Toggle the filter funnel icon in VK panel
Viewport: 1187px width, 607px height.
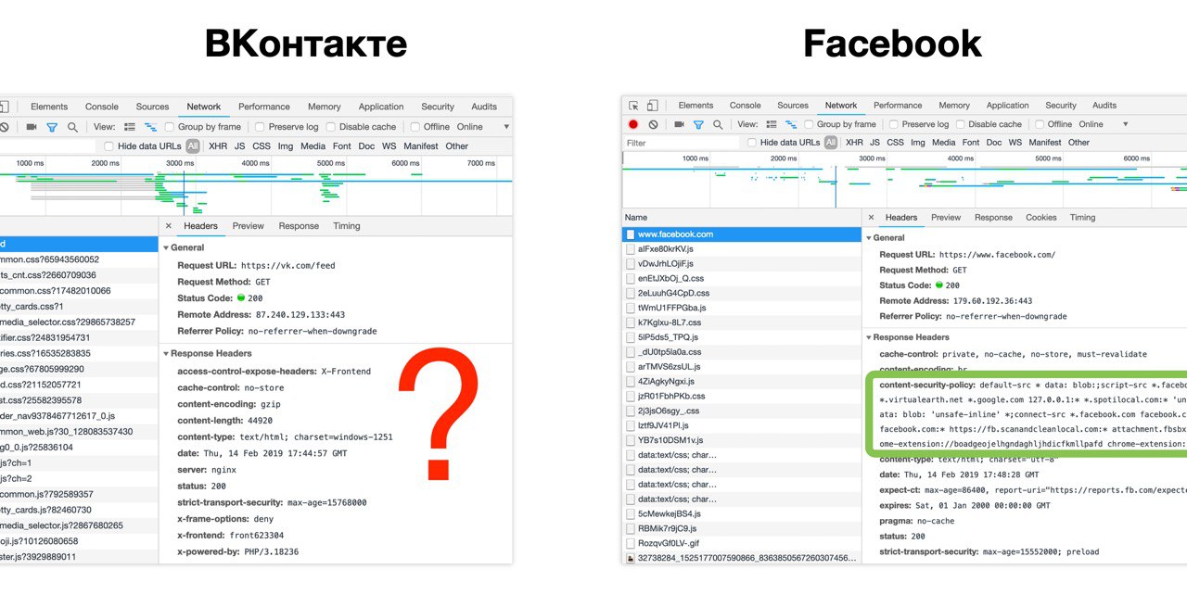(x=52, y=127)
